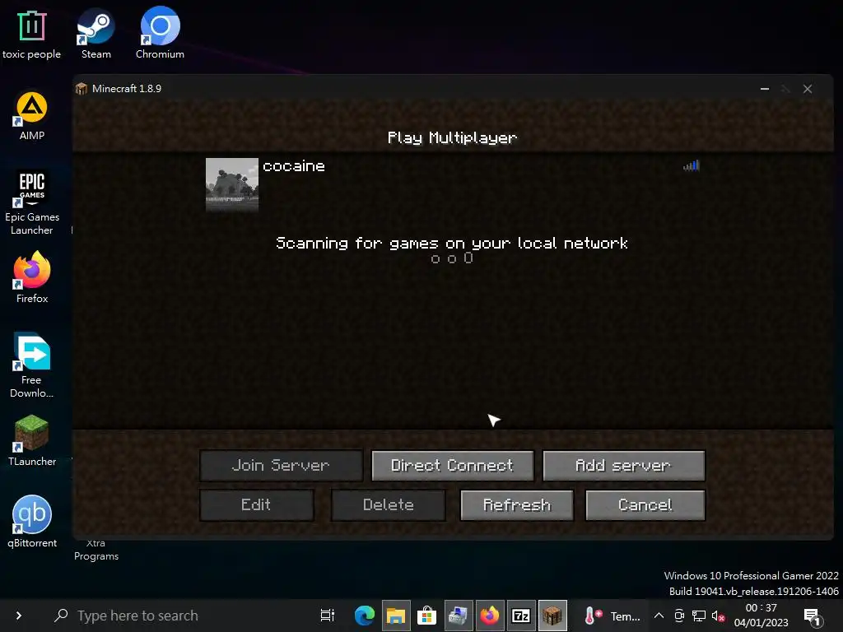
Task: Switch to Firefox on the taskbar
Action: (x=489, y=616)
